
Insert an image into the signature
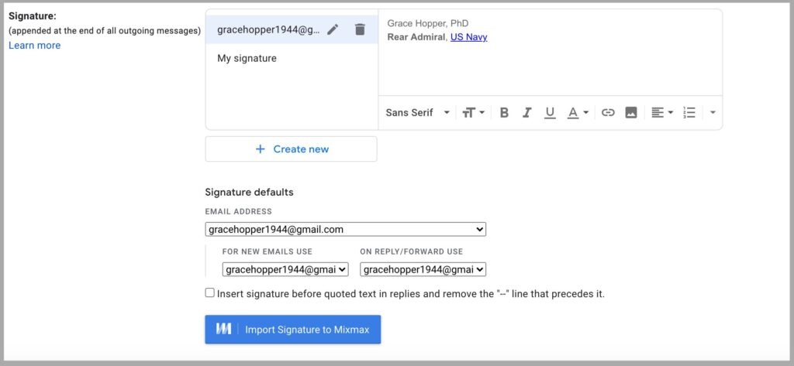(631, 113)
